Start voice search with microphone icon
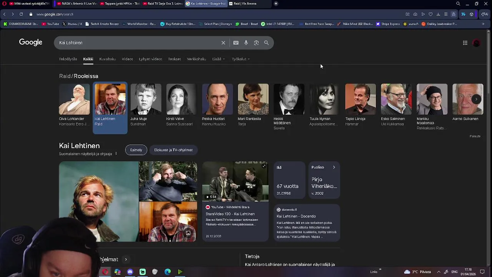 coord(246,43)
